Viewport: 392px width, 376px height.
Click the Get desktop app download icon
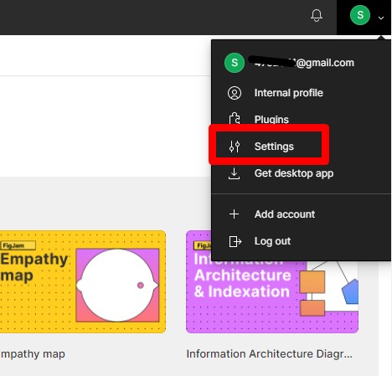234,173
